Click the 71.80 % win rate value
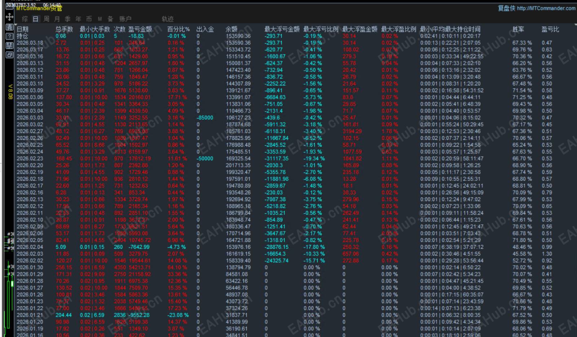This screenshot has width=577, height=337. [522, 240]
